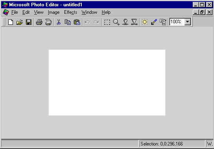Click inside the white image canvas
Image resolution: width=214 pixels, height=149 pixels.
pos(107,82)
